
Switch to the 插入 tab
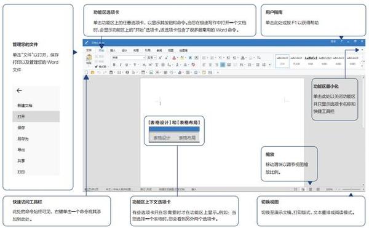coord(113,50)
